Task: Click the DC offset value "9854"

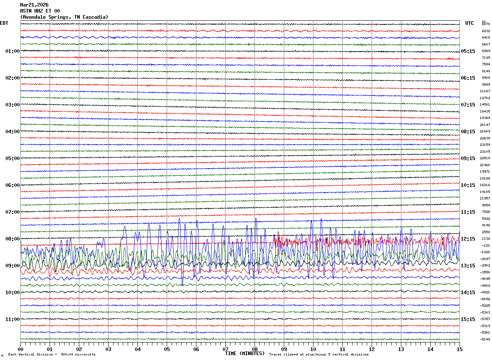Action: [x=486, y=205]
